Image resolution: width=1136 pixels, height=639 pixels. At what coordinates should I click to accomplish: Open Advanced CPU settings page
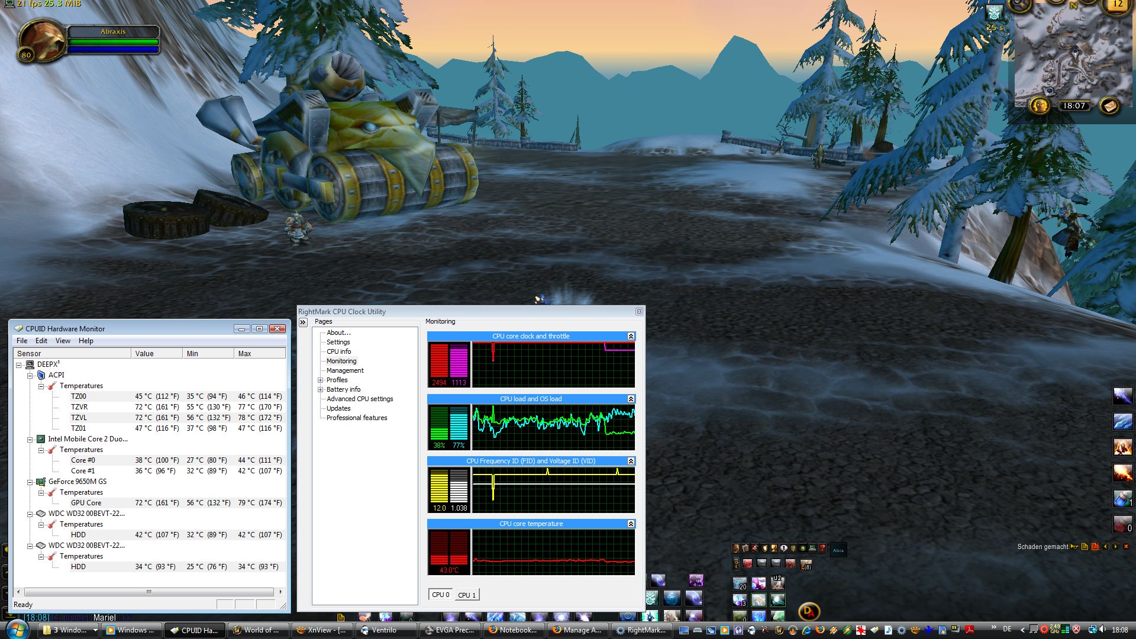pyautogui.click(x=360, y=399)
